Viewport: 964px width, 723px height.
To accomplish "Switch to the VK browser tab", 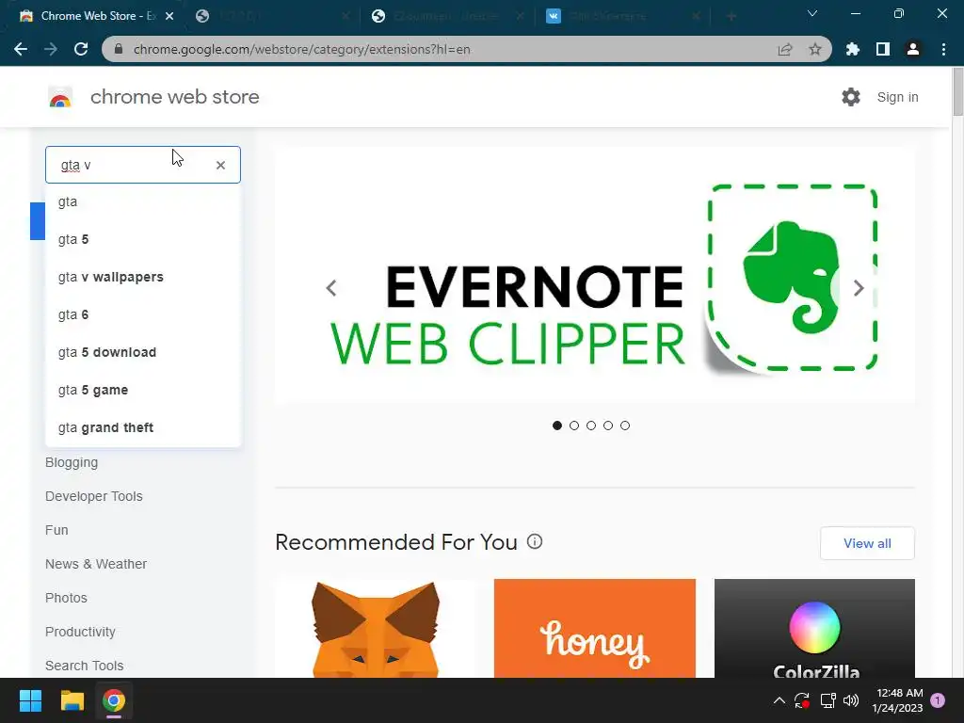I will 623,16.
